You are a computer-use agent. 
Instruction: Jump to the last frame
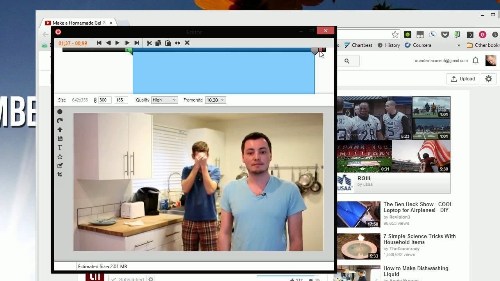136,43
